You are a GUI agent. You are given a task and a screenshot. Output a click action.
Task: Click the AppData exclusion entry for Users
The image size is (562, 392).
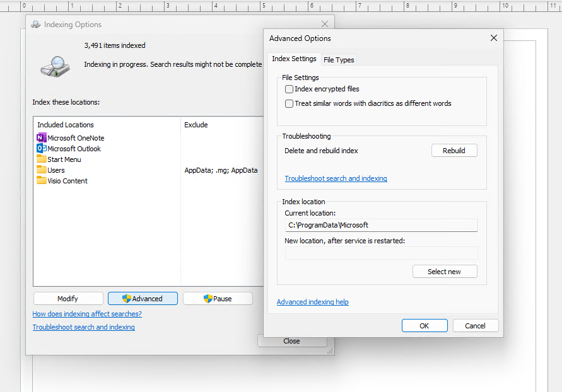[221, 170]
